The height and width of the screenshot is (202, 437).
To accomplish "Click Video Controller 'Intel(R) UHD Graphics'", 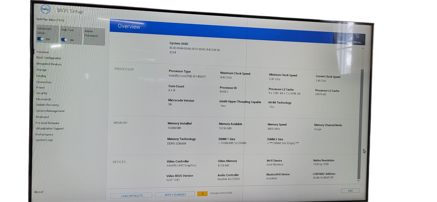I will click(x=181, y=165).
